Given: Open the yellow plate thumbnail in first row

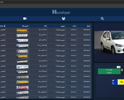Looking at the screenshot, I should point(23,30).
